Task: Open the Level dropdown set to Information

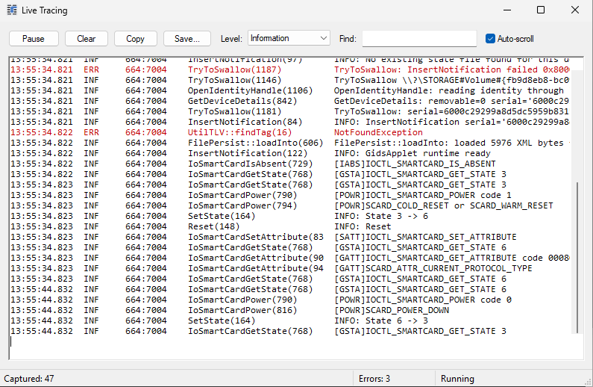Action: pyautogui.click(x=289, y=38)
